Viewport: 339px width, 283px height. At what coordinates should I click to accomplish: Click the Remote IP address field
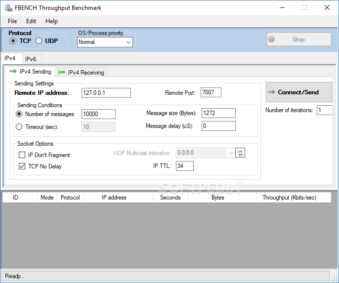click(x=106, y=93)
